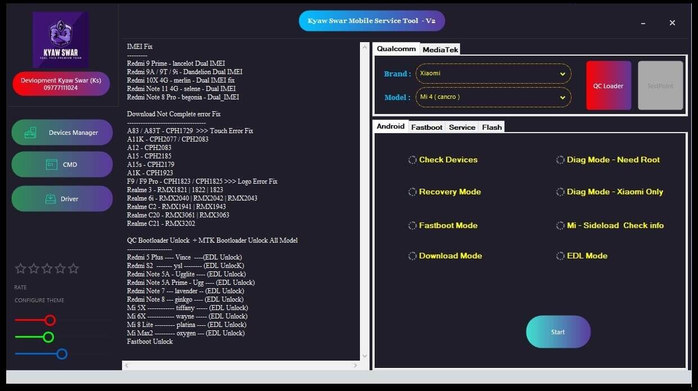This screenshot has height=391, width=698.
Task: Minimize the Kyaw Swar tool window
Action: 643,23
